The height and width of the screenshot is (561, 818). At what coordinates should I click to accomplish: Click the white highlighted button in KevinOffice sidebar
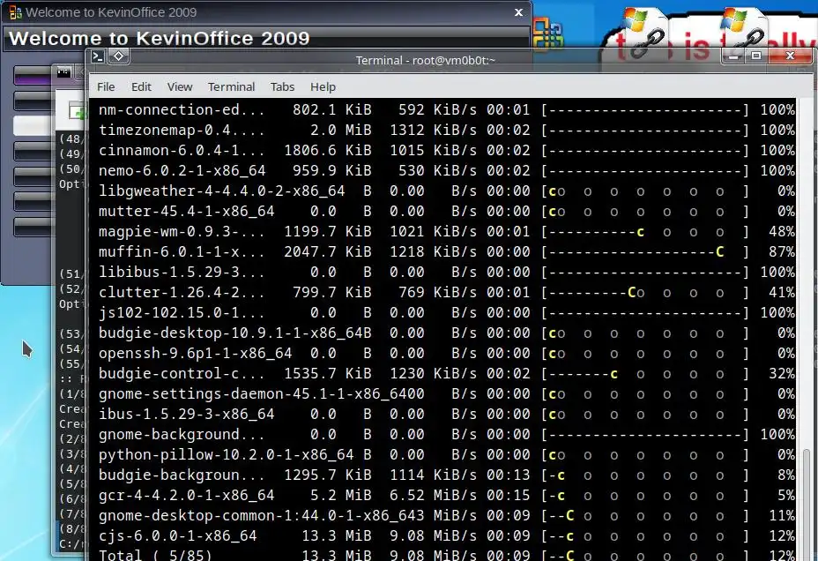32,125
